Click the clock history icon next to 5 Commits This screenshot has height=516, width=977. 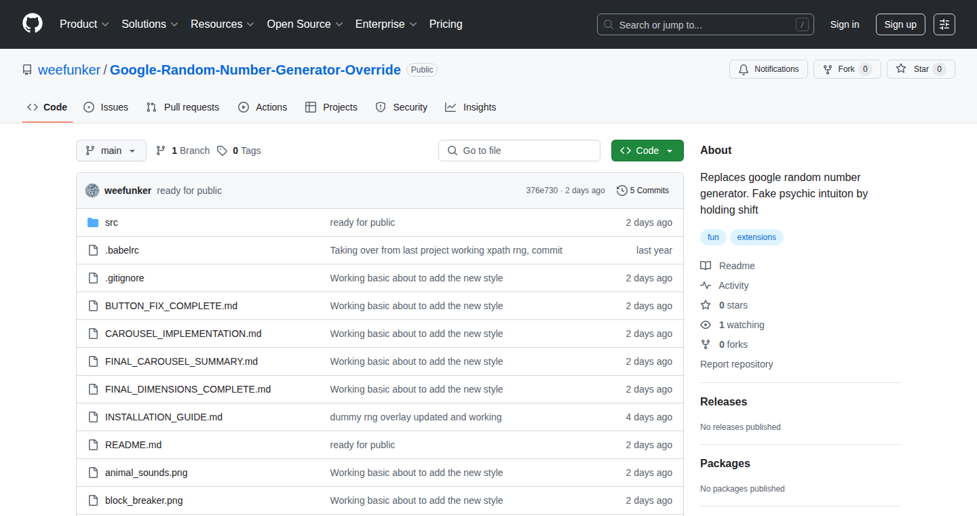(x=621, y=191)
